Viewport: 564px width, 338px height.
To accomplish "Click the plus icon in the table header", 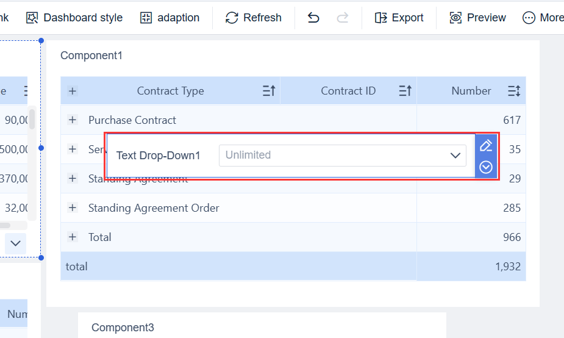I will coord(73,91).
